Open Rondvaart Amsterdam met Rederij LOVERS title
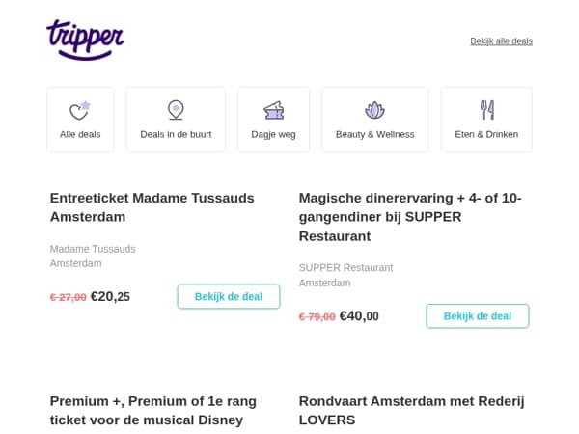This screenshot has height=434, width=579. (x=412, y=411)
